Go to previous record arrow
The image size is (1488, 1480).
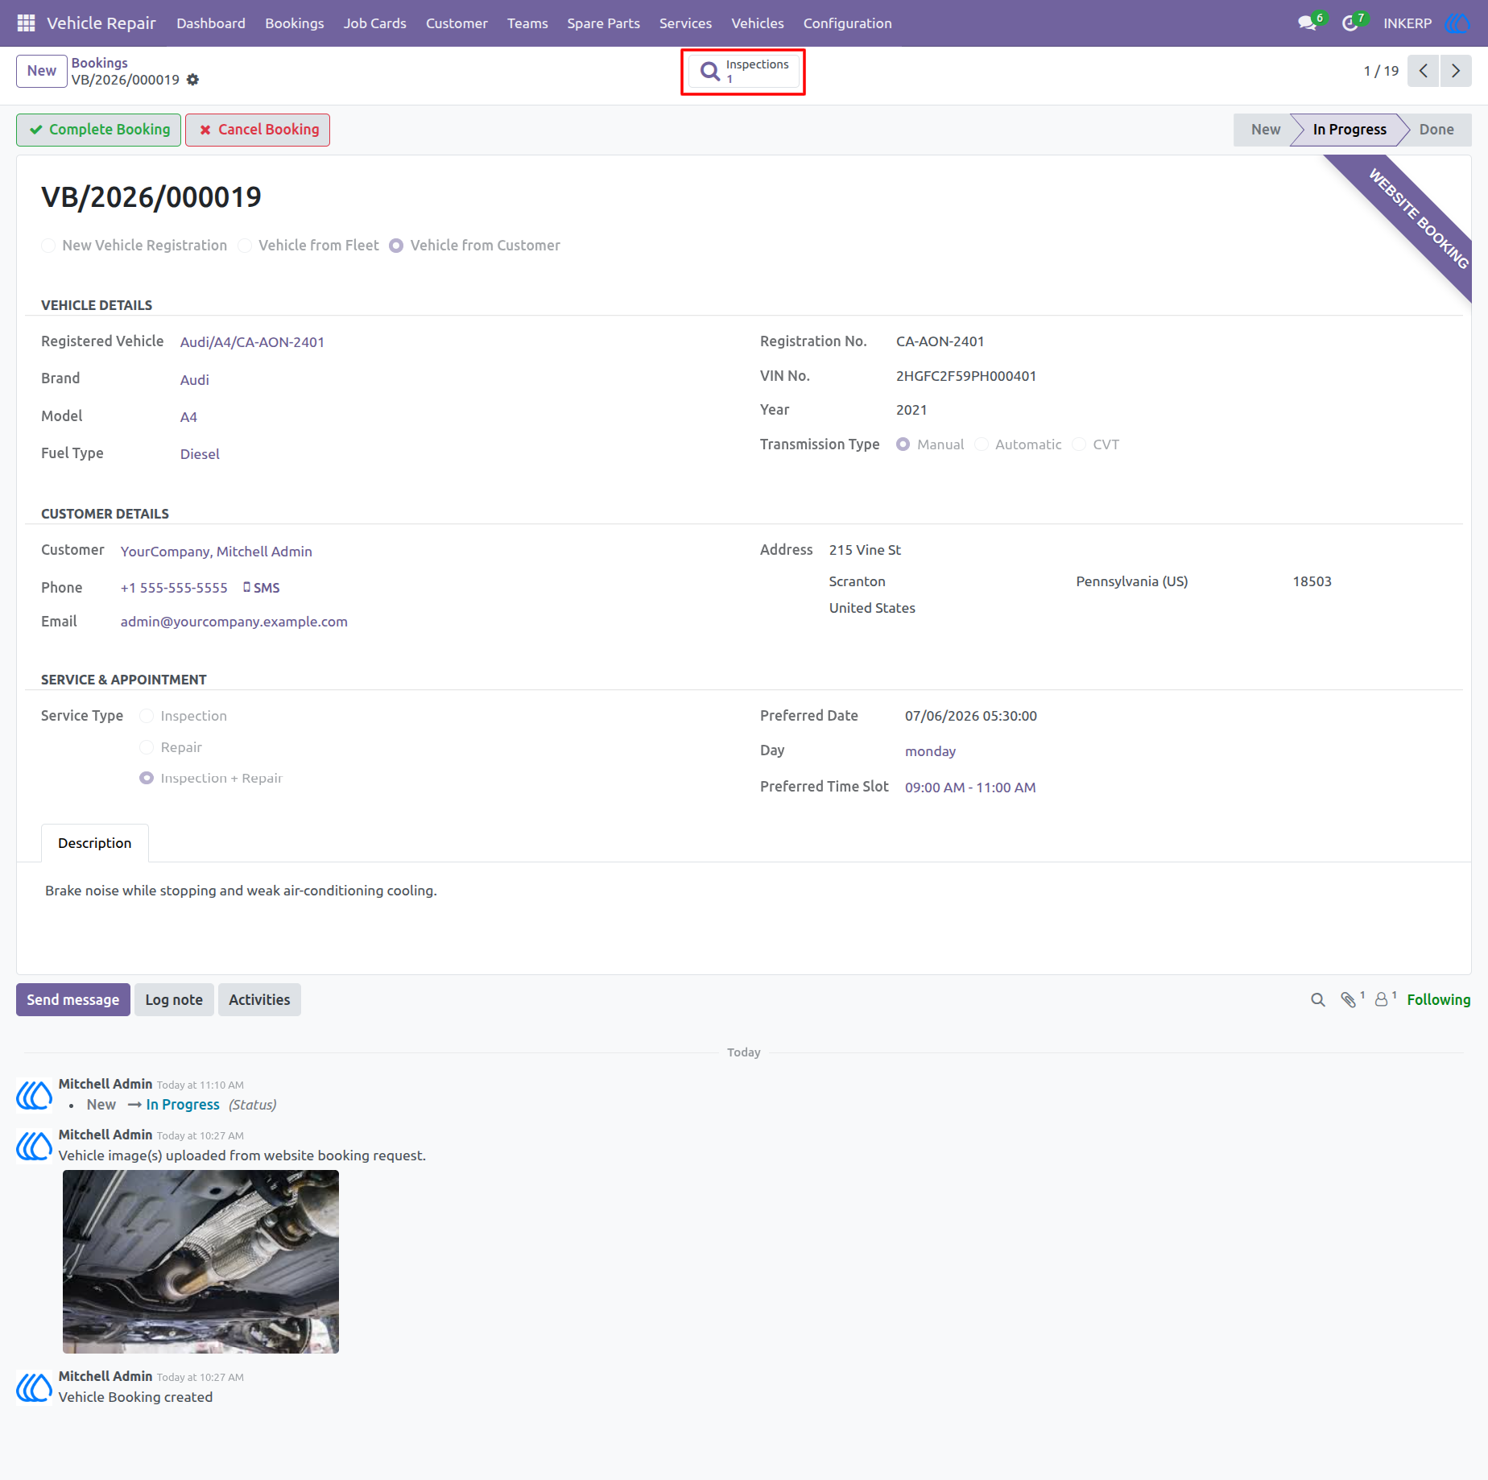pyautogui.click(x=1424, y=71)
